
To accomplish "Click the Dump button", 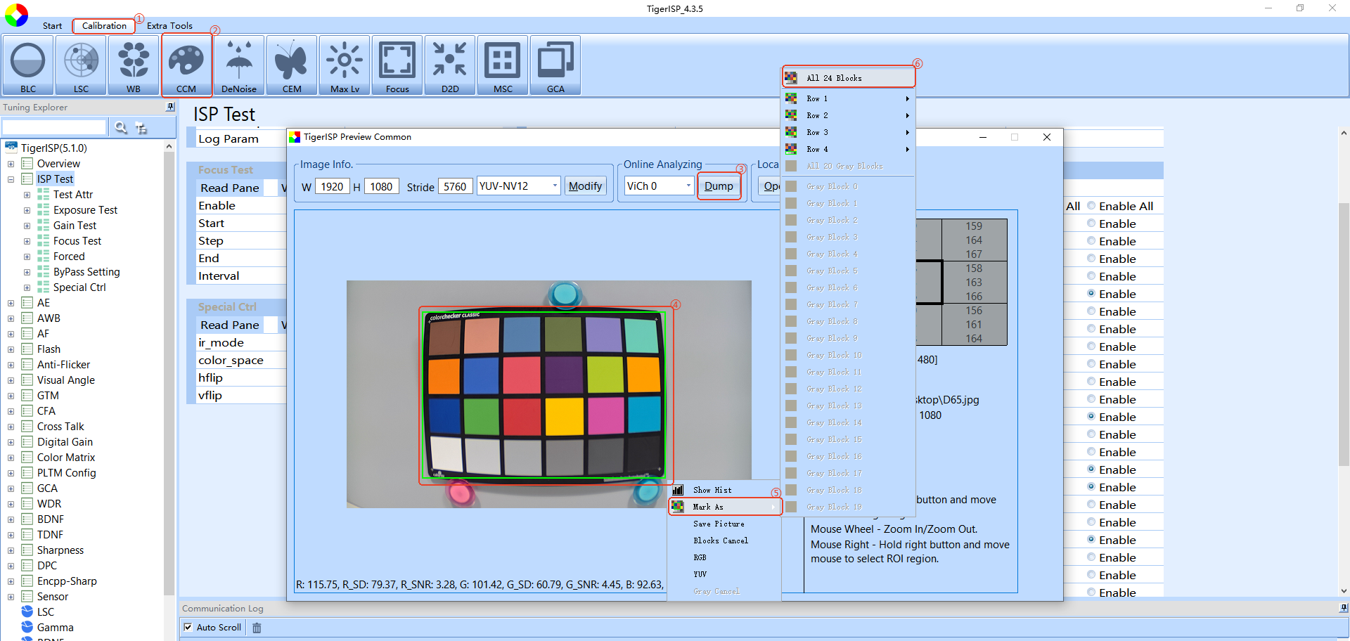I will click(719, 186).
